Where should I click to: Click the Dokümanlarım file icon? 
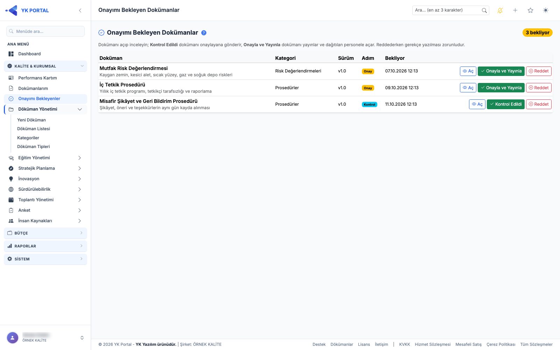pos(11,88)
